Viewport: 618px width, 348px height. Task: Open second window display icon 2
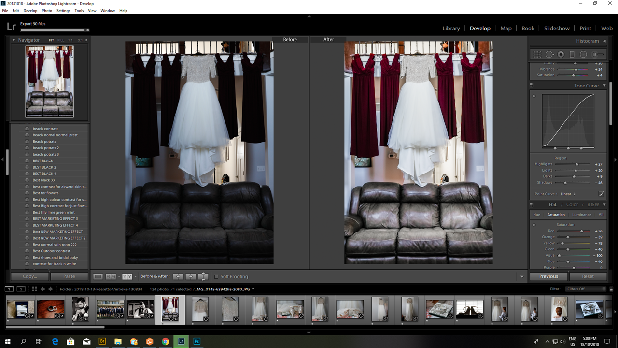21,289
